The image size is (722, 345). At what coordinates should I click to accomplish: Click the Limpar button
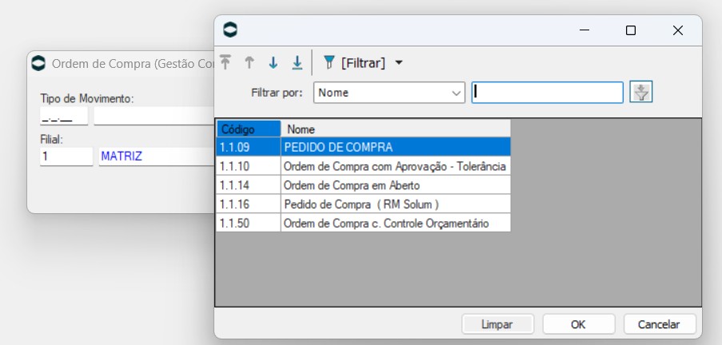497,324
